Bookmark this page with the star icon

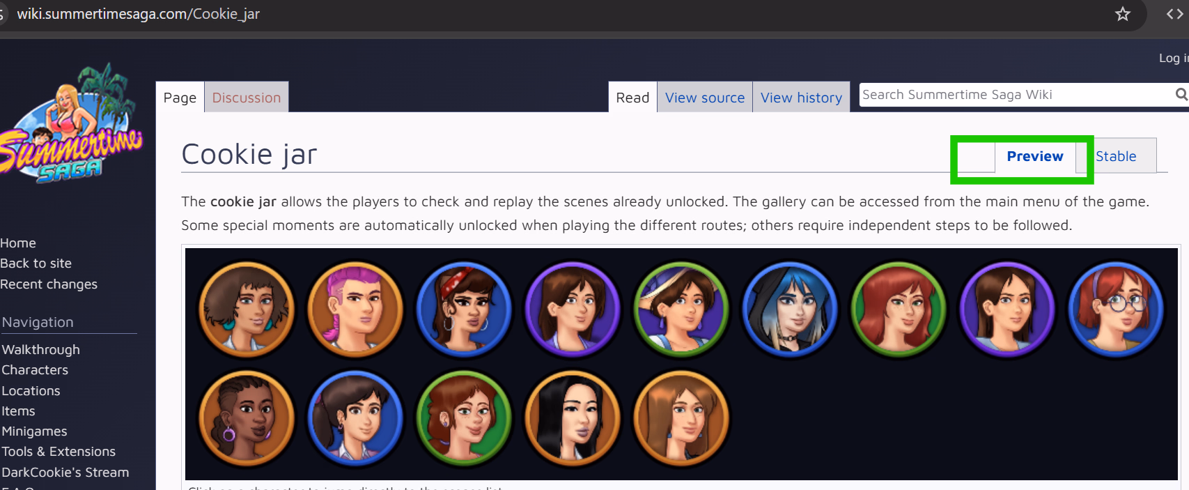(x=1122, y=14)
